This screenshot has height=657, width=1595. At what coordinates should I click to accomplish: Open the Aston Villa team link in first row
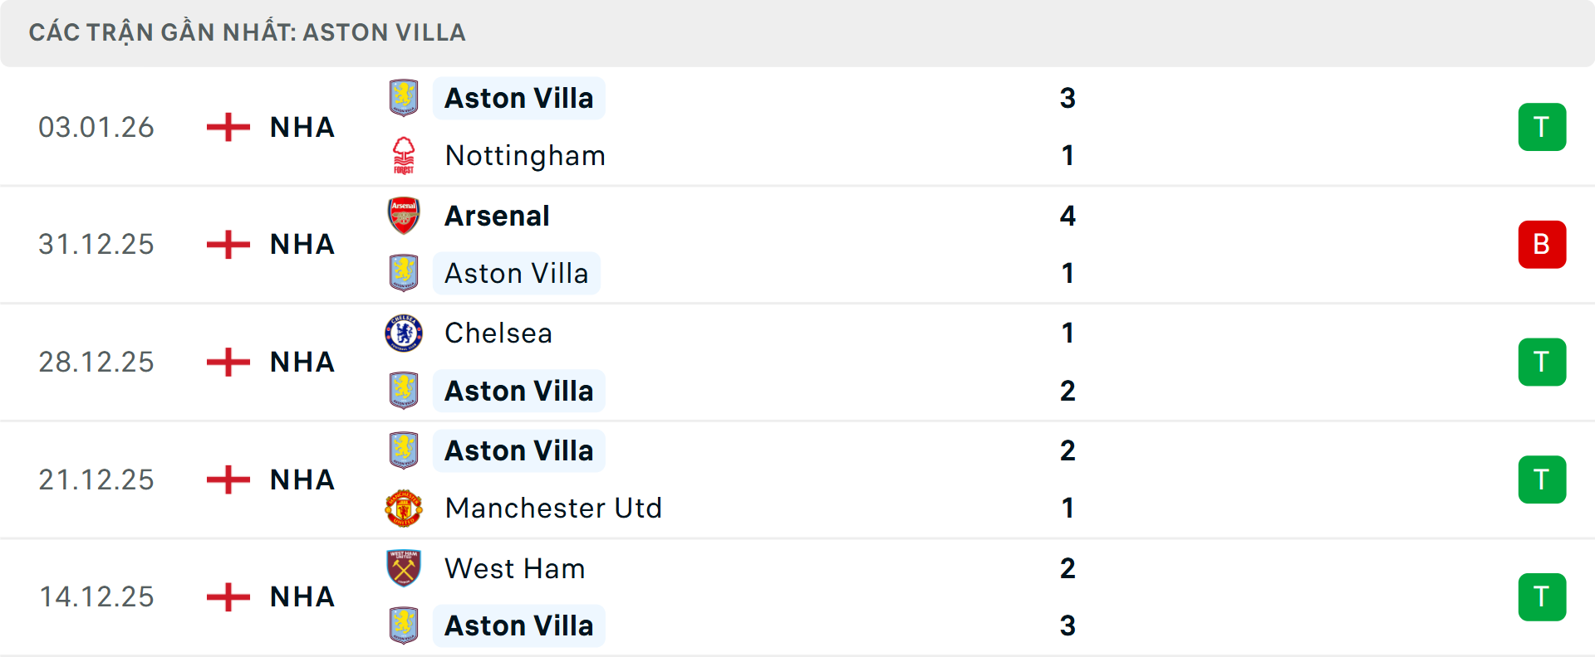pos(519,97)
